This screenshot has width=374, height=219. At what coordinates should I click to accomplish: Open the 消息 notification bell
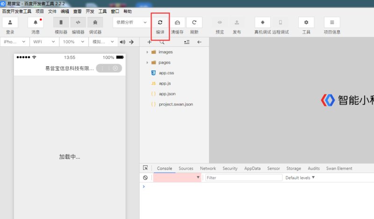(36, 22)
